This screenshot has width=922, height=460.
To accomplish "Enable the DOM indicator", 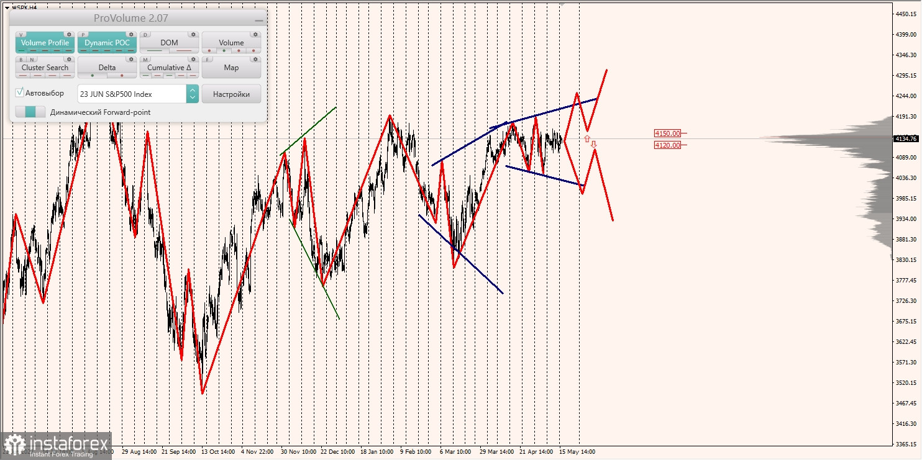I will coord(169,43).
